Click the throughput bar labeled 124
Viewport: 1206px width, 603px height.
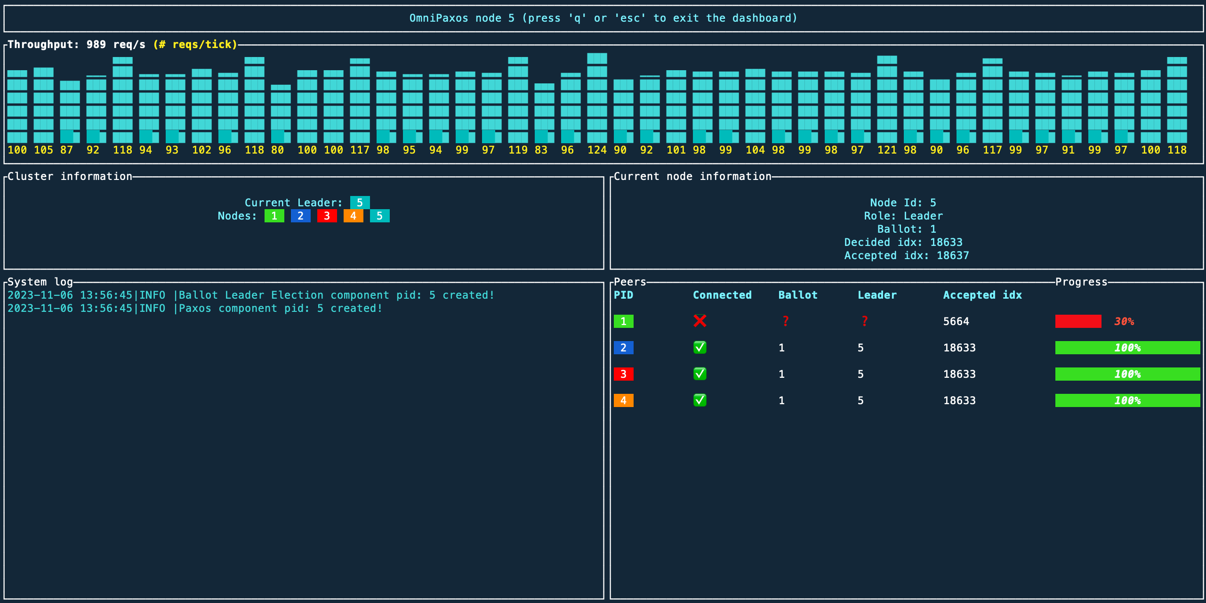[x=597, y=98]
